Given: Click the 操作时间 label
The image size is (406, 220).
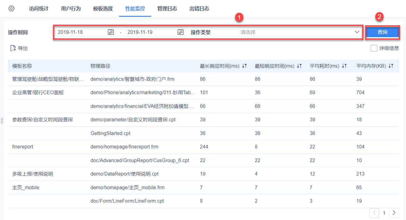Looking at the screenshot, I should 18,32.
